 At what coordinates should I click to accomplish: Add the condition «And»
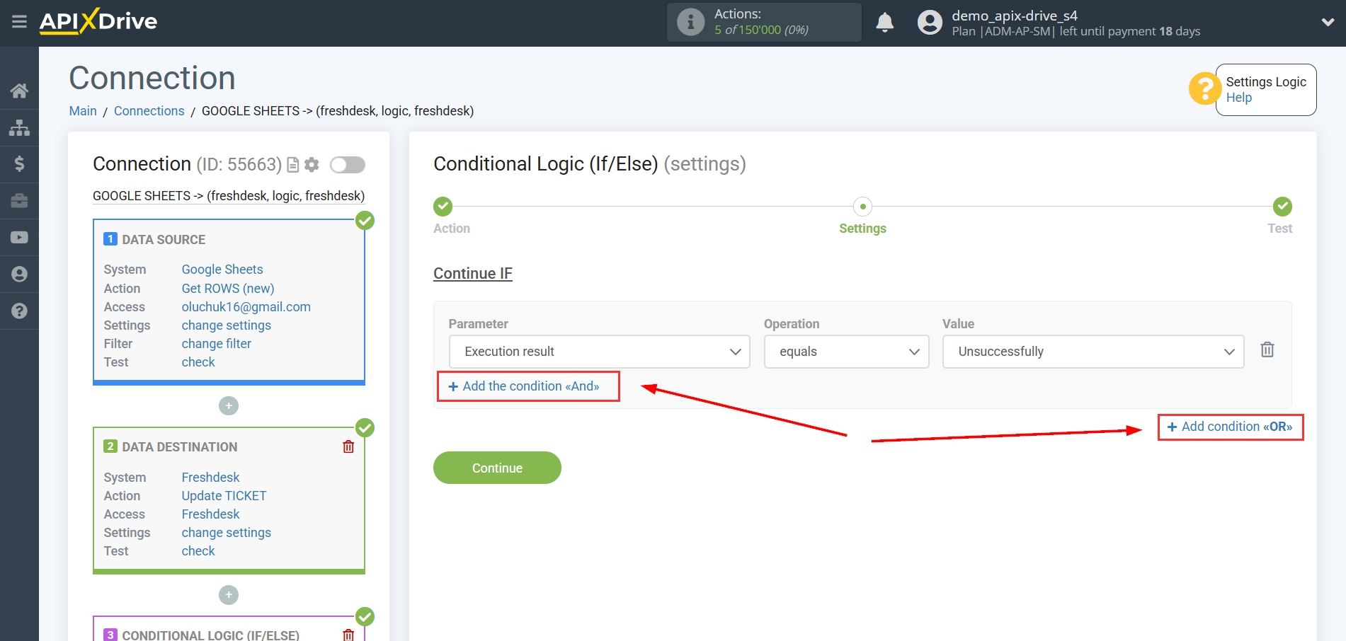click(524, 386)
